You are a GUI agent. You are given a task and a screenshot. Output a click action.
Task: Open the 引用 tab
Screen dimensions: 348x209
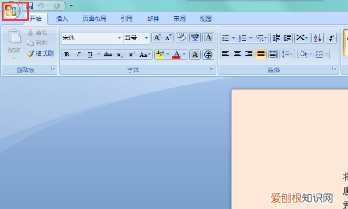click(x=126, y=19)
